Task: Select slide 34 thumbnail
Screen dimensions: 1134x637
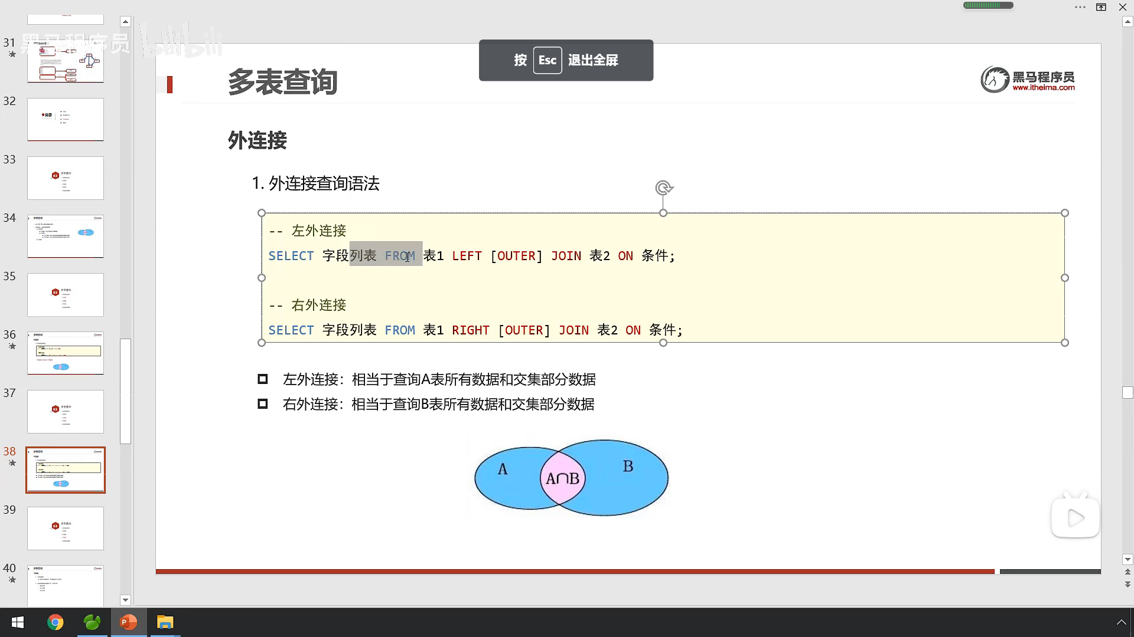Action: click(x=66, y=236)
